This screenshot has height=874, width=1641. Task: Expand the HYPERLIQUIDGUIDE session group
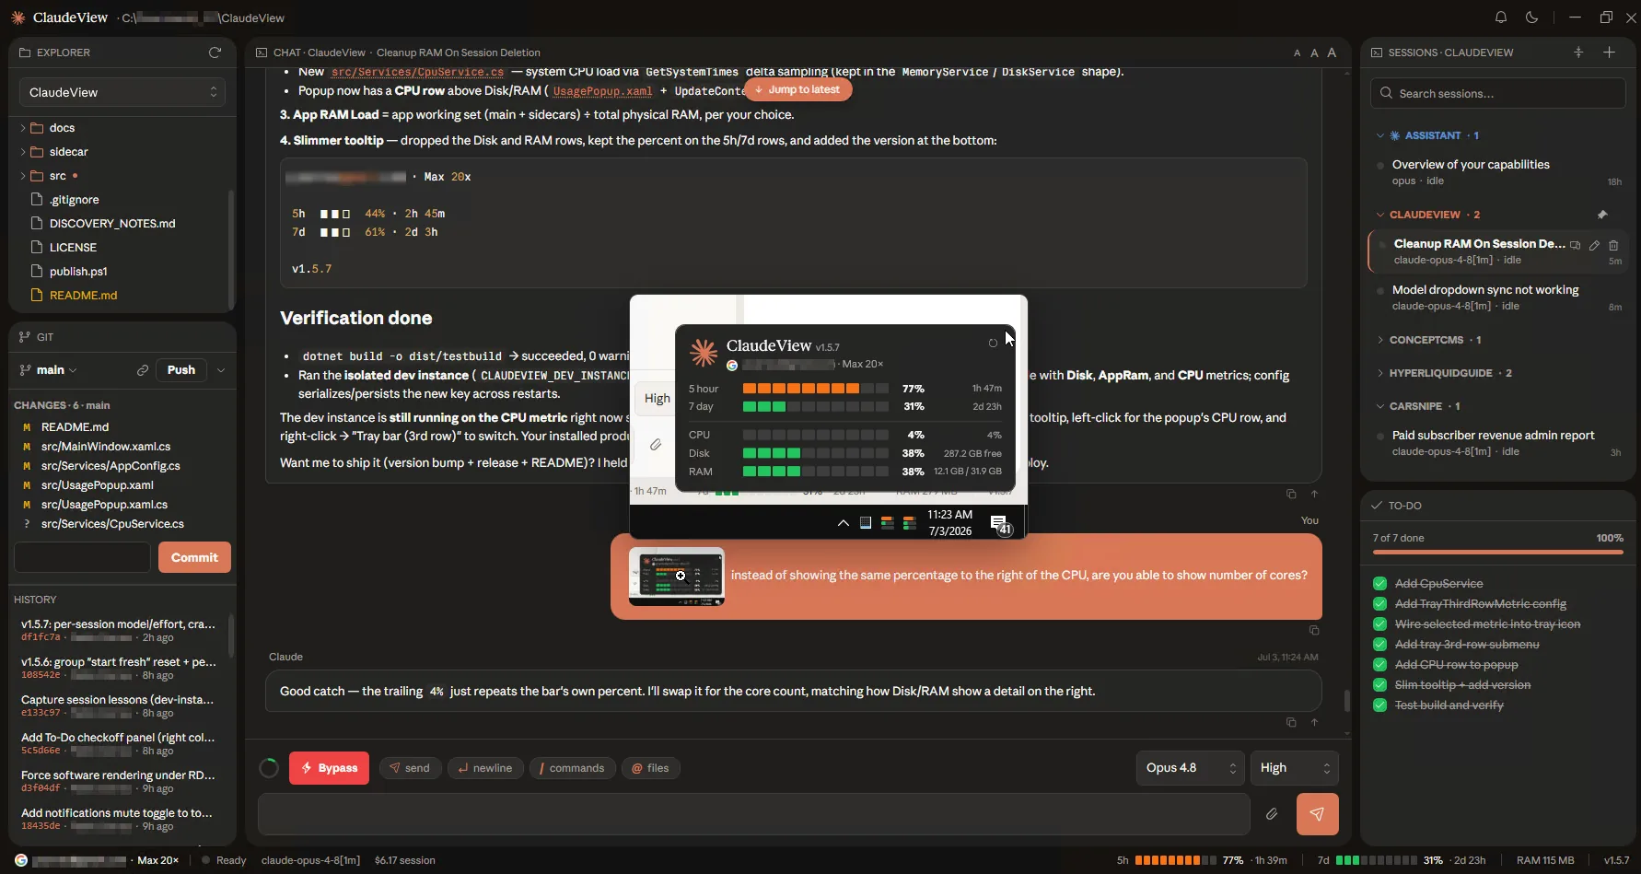(1379, 373)
